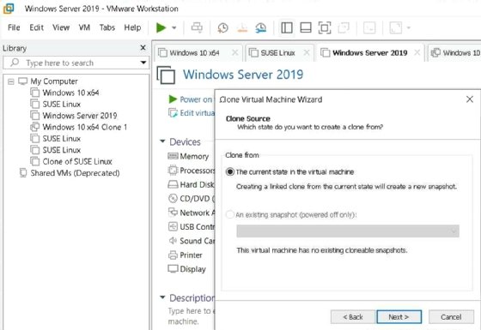Screen dimensions: 481x330
Task: Click the Back button in clone wizard
Action: [353, 317]
